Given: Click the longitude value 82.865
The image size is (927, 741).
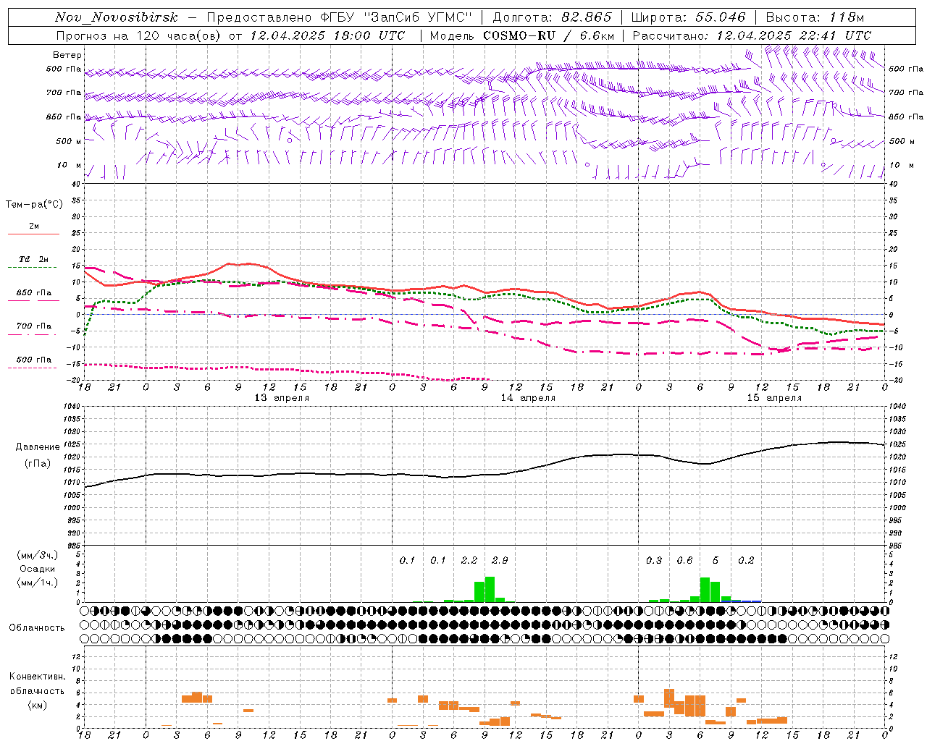Looking at the screenshot, I should (x=587, y=17).
